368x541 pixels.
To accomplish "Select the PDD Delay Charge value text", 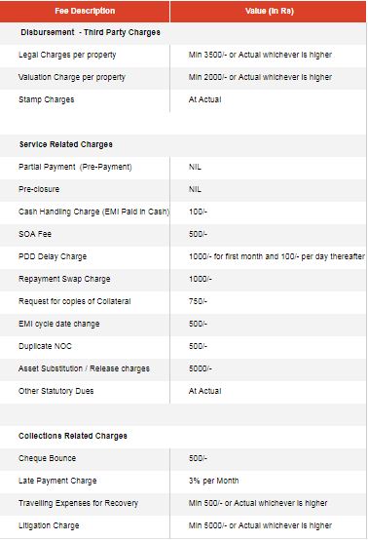I will click(276, 256).
